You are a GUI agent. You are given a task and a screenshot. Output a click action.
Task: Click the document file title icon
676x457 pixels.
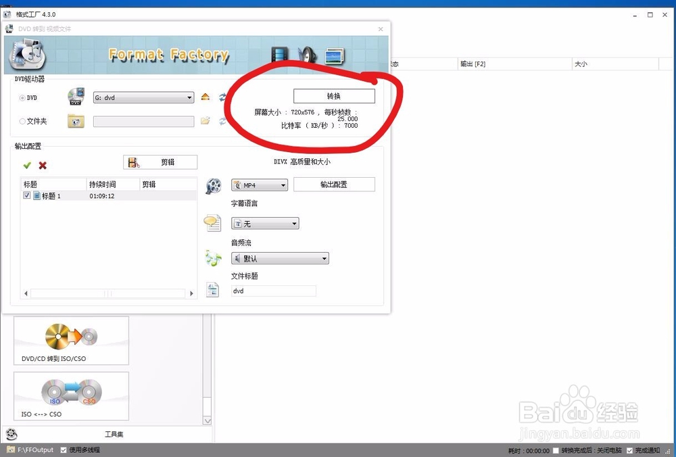(x=212, y=290)
